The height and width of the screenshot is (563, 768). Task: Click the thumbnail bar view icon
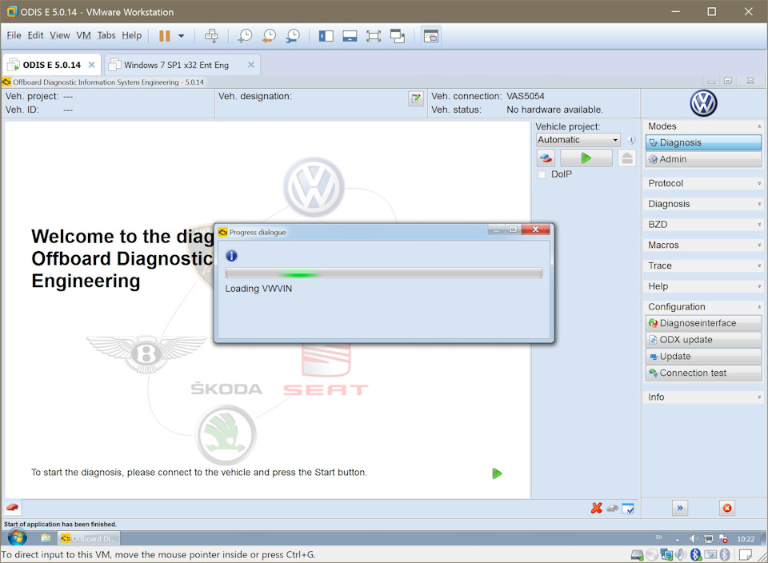[350, 36]
